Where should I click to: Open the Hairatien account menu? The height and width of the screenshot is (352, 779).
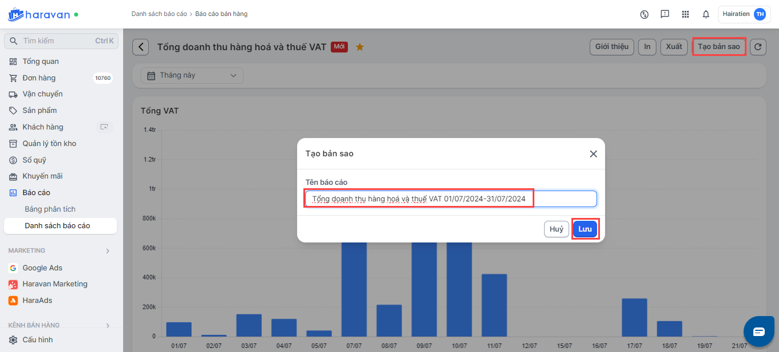(744, 14)
